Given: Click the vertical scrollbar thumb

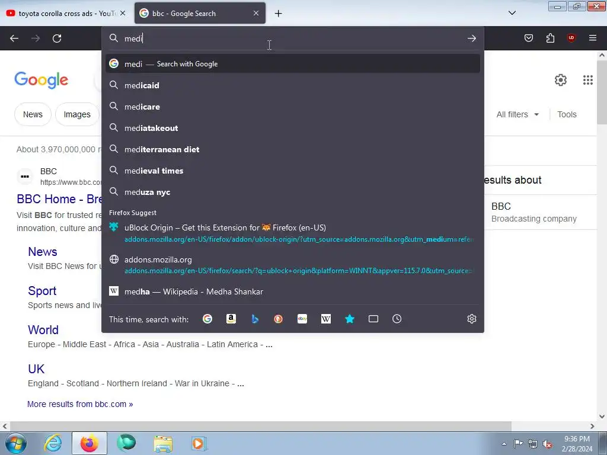Looking at the screenshot, I should [x=602, y=93].
